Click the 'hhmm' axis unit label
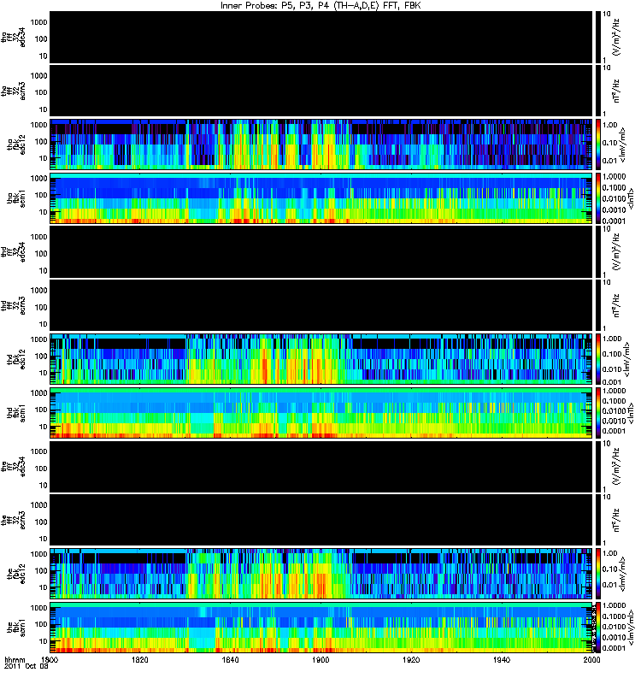The width and height of the screenshot is (641, 684). (x=15, y=659)
